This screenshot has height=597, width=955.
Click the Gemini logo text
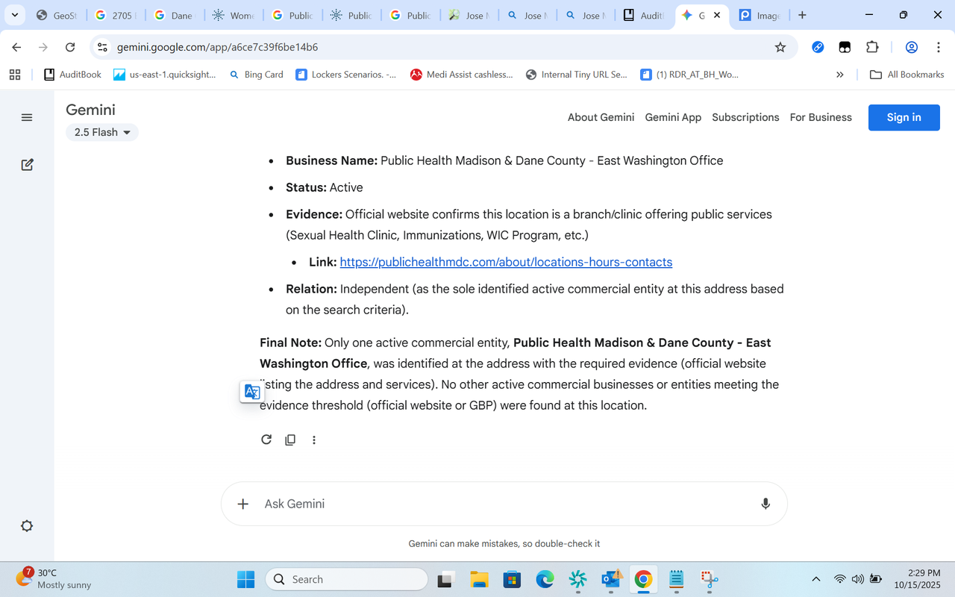tap(90, 110)
